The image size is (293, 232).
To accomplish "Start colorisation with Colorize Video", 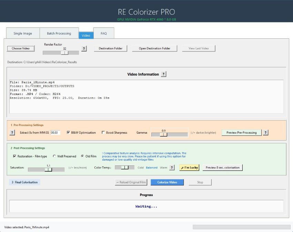I will pos(167,182).
